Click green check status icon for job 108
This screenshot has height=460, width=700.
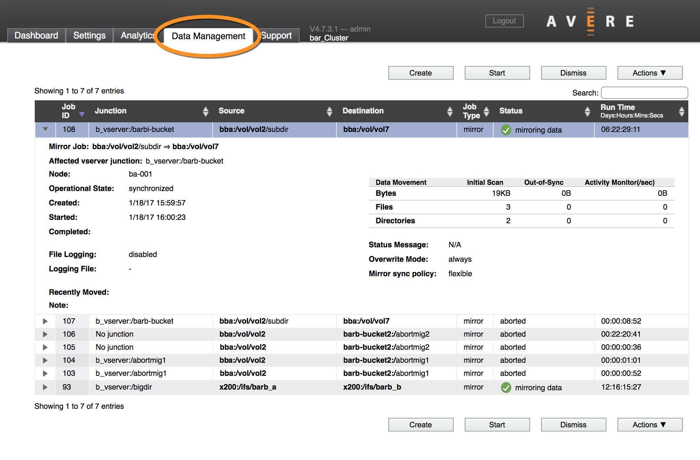pyautogui.click(x=506, y=130)
